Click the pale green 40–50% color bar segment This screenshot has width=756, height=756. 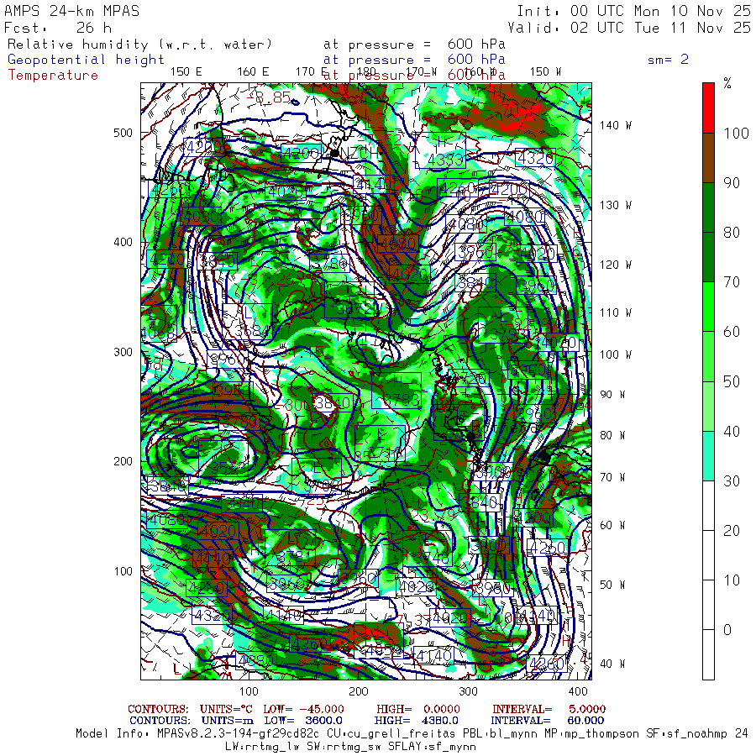(708, 406)
